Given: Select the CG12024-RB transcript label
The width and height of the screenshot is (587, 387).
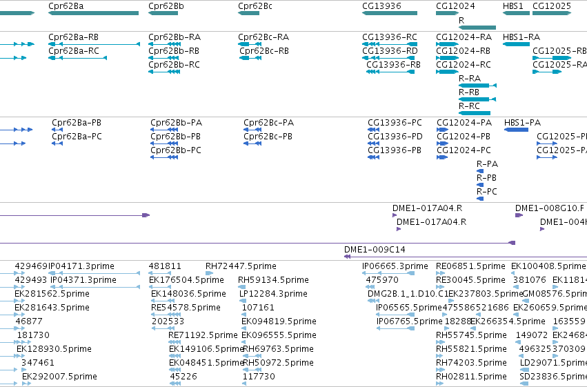Looking at the screenshot, I should (x=463, y=51).
